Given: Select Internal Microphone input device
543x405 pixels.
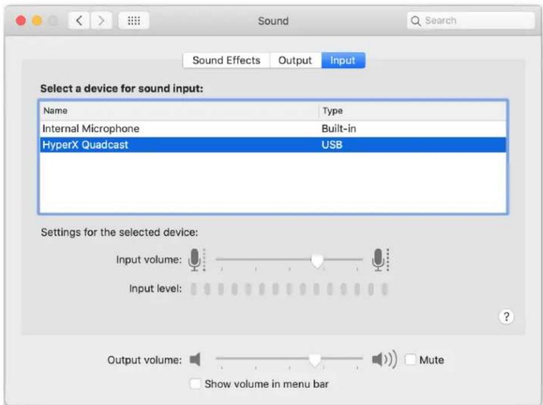Looking at the screenshot, I should [273, 129].
